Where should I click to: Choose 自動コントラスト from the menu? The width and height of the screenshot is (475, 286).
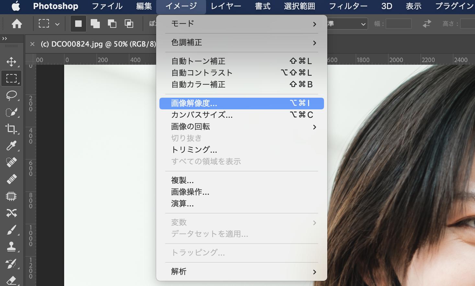click(242, 73)
